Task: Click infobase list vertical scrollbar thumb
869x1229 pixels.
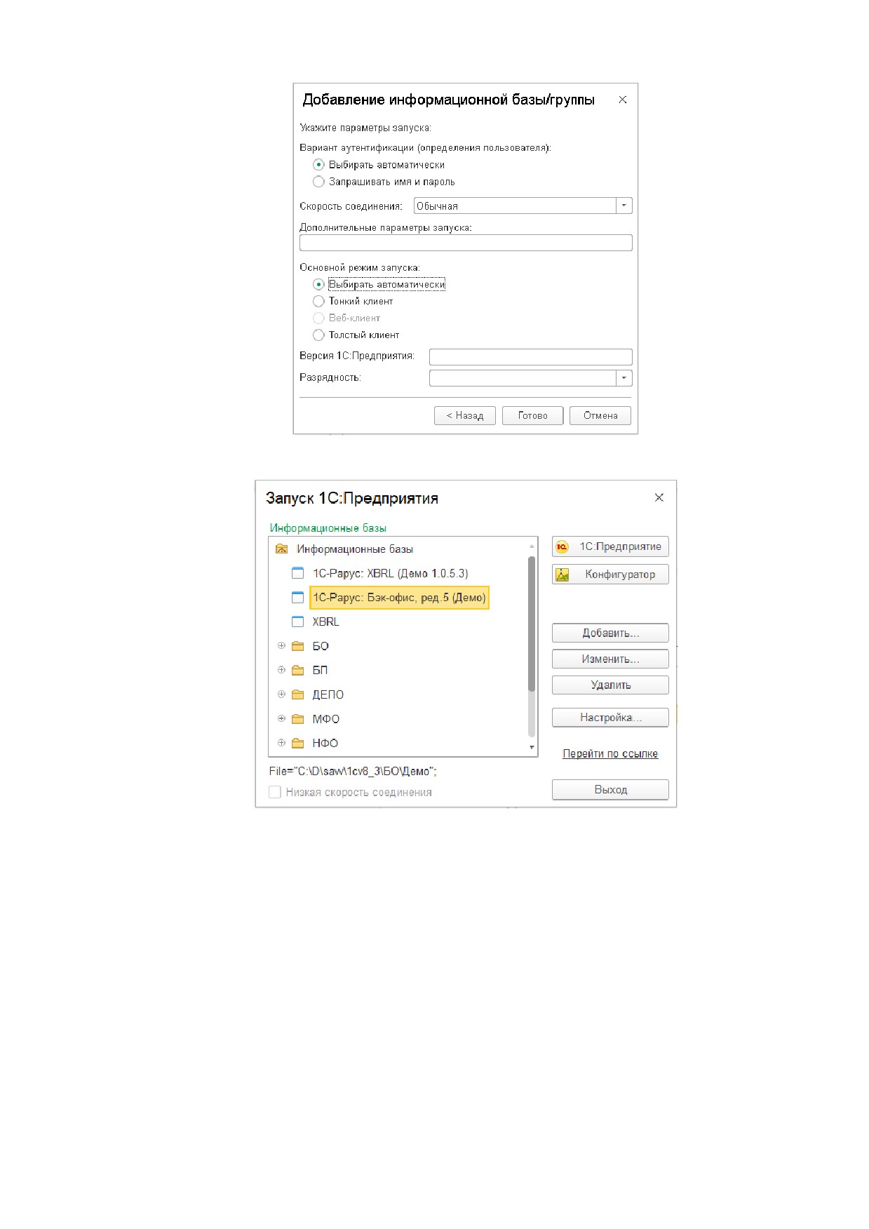Action: 532,624
